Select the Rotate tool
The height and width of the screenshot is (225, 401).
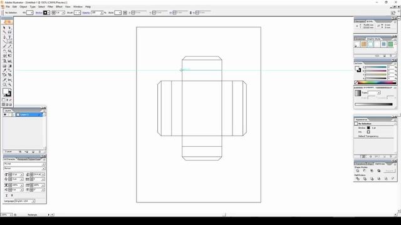(x=4, y=51)
